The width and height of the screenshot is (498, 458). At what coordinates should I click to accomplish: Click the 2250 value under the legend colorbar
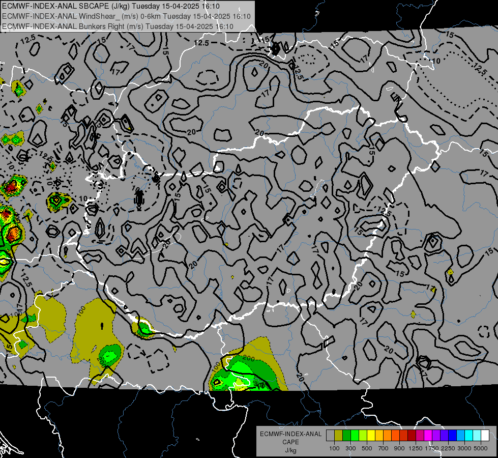pos(448,448)
